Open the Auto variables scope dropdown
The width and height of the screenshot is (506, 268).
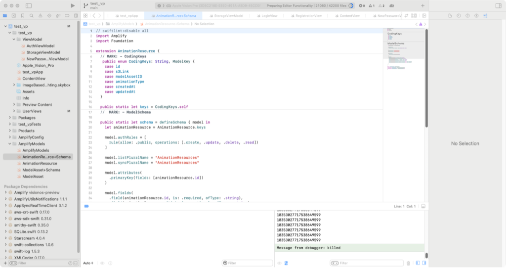tap(88, 263)
